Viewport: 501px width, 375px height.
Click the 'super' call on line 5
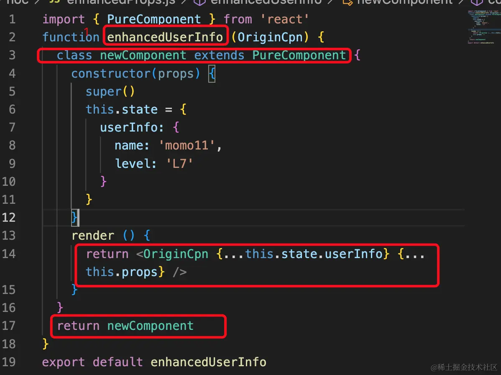tap(104, 91)
